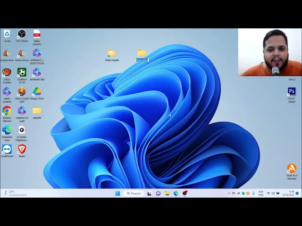Viewport: 302px width, 226px height.
Task: Switch to OBS on the taskbar
Action: (x=185, y=193)
